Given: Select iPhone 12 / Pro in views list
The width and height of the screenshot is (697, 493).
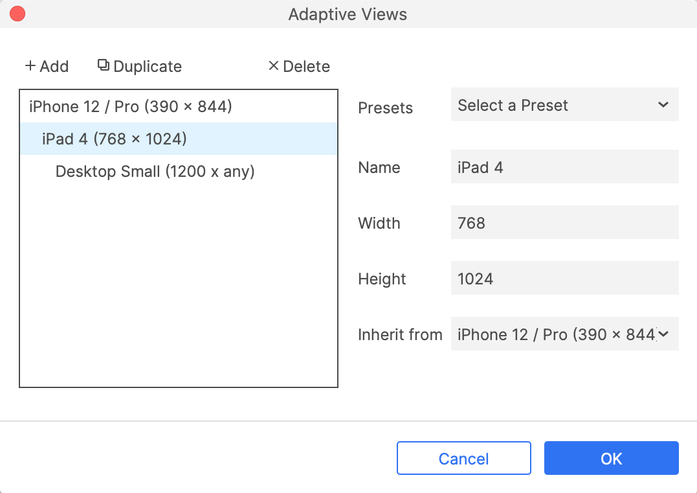Looking at the screenshot, I should pyautogui.click(x=130, y=106).
